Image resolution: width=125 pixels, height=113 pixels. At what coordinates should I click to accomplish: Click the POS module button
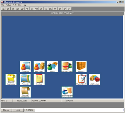click(36, 9)
